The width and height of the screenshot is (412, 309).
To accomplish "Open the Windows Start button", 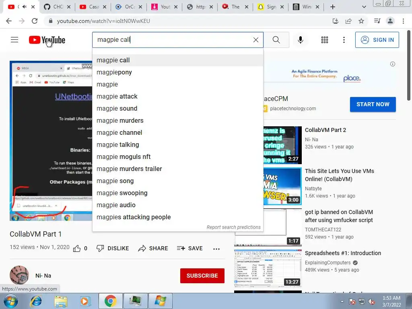I will tap(10, 301).
